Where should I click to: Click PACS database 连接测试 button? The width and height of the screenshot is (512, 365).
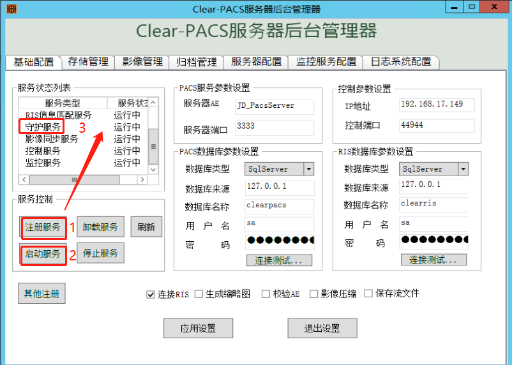tap(279, 260)
